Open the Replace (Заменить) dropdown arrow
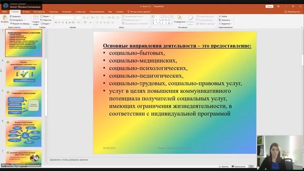This screenshot has width=304, height=171. click(x=232, y=20)
